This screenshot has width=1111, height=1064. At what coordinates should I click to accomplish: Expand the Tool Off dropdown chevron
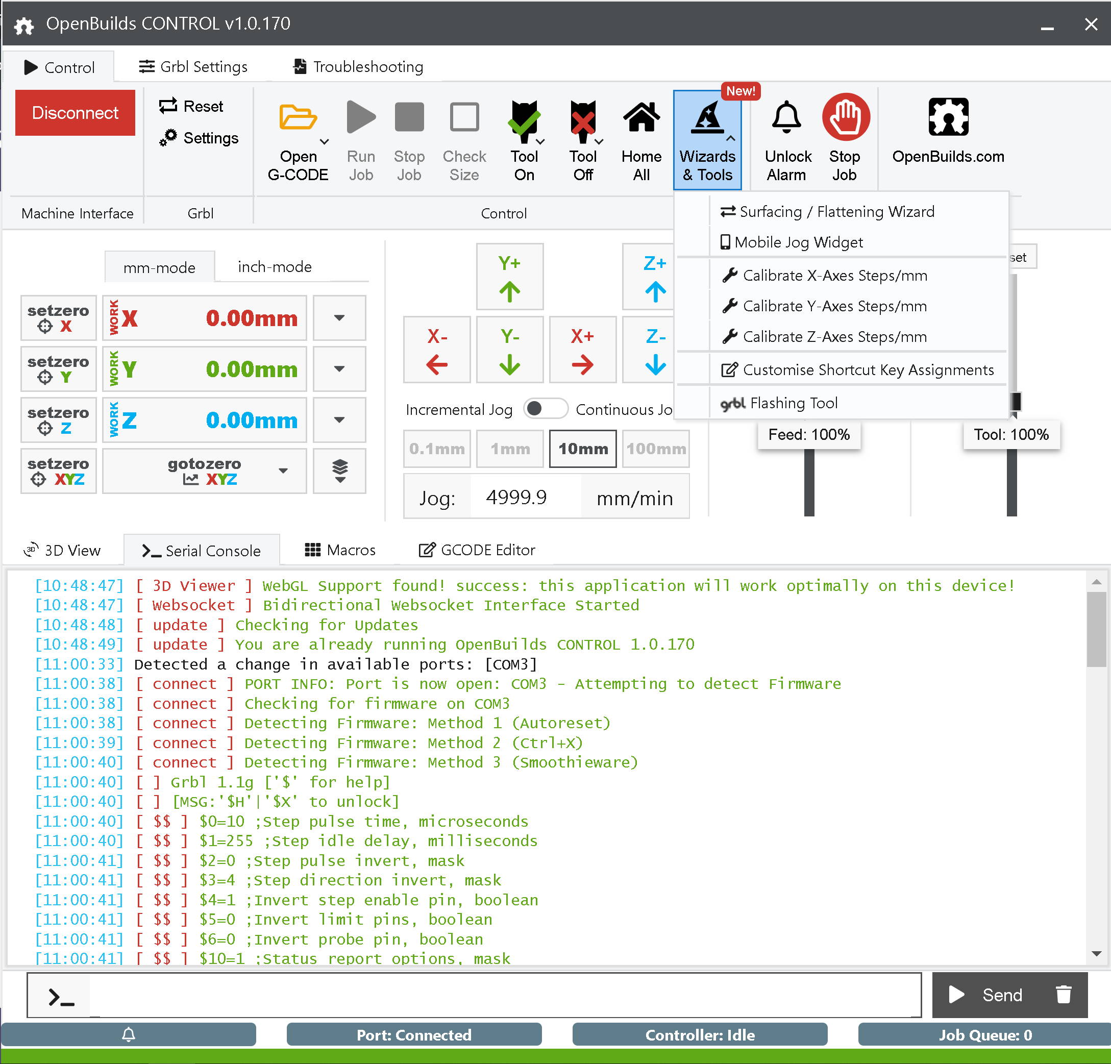click(x=599, y=142)
